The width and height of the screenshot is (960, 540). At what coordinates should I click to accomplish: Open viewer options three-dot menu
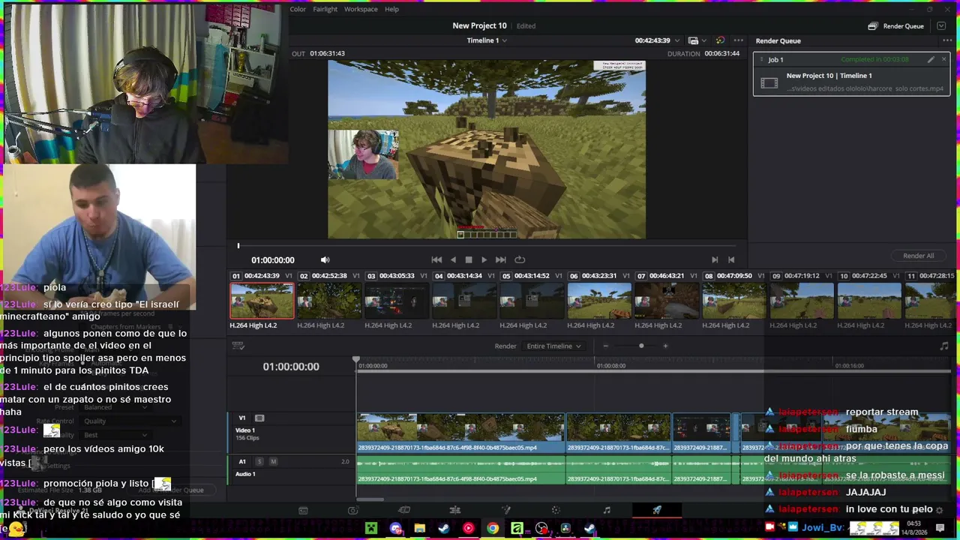pos(739,40)
